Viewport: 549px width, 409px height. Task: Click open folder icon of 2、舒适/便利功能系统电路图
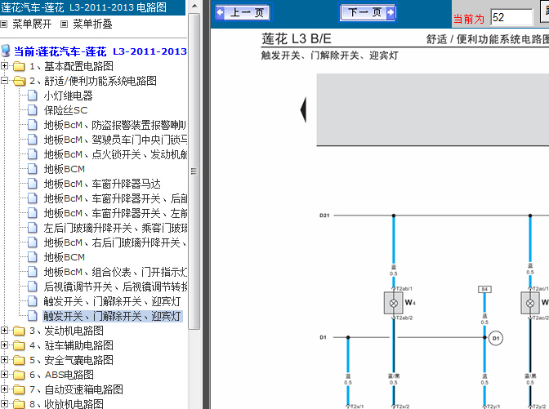20,81
